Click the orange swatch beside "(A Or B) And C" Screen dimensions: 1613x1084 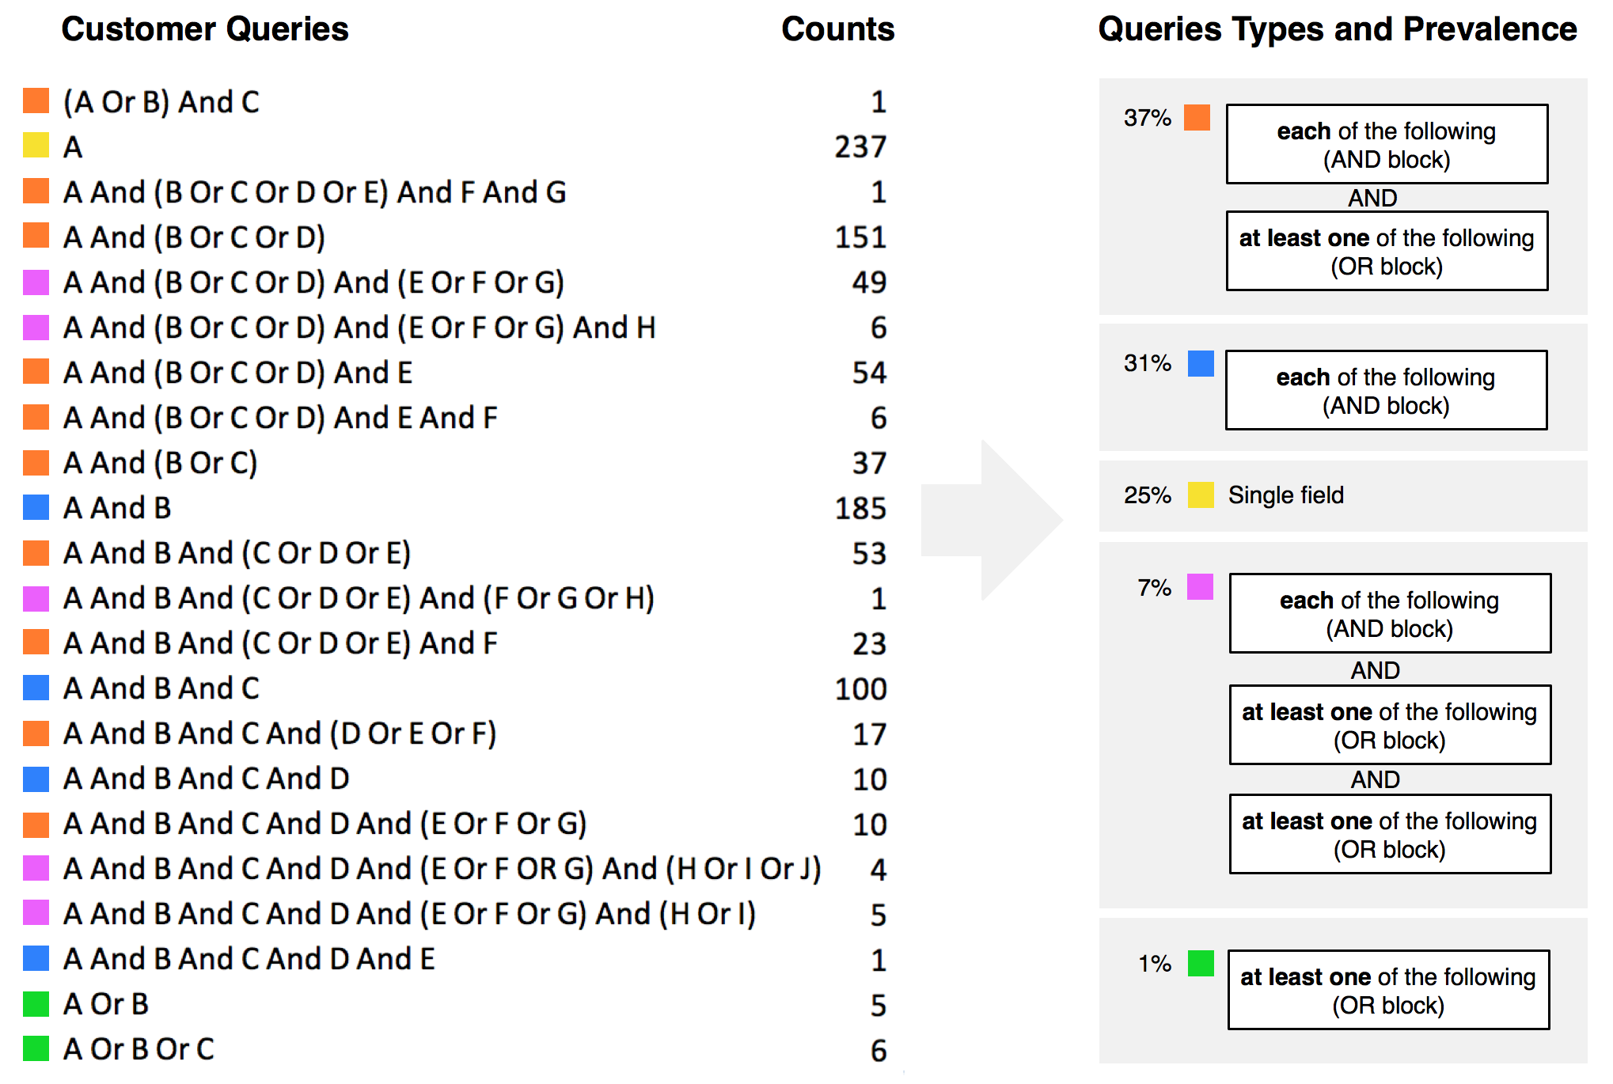(36, 100)
